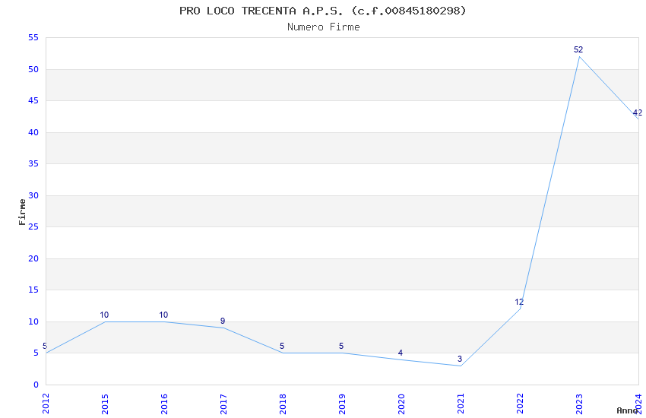
Task: Click the y-axis tick label 55
Action: 33,38
